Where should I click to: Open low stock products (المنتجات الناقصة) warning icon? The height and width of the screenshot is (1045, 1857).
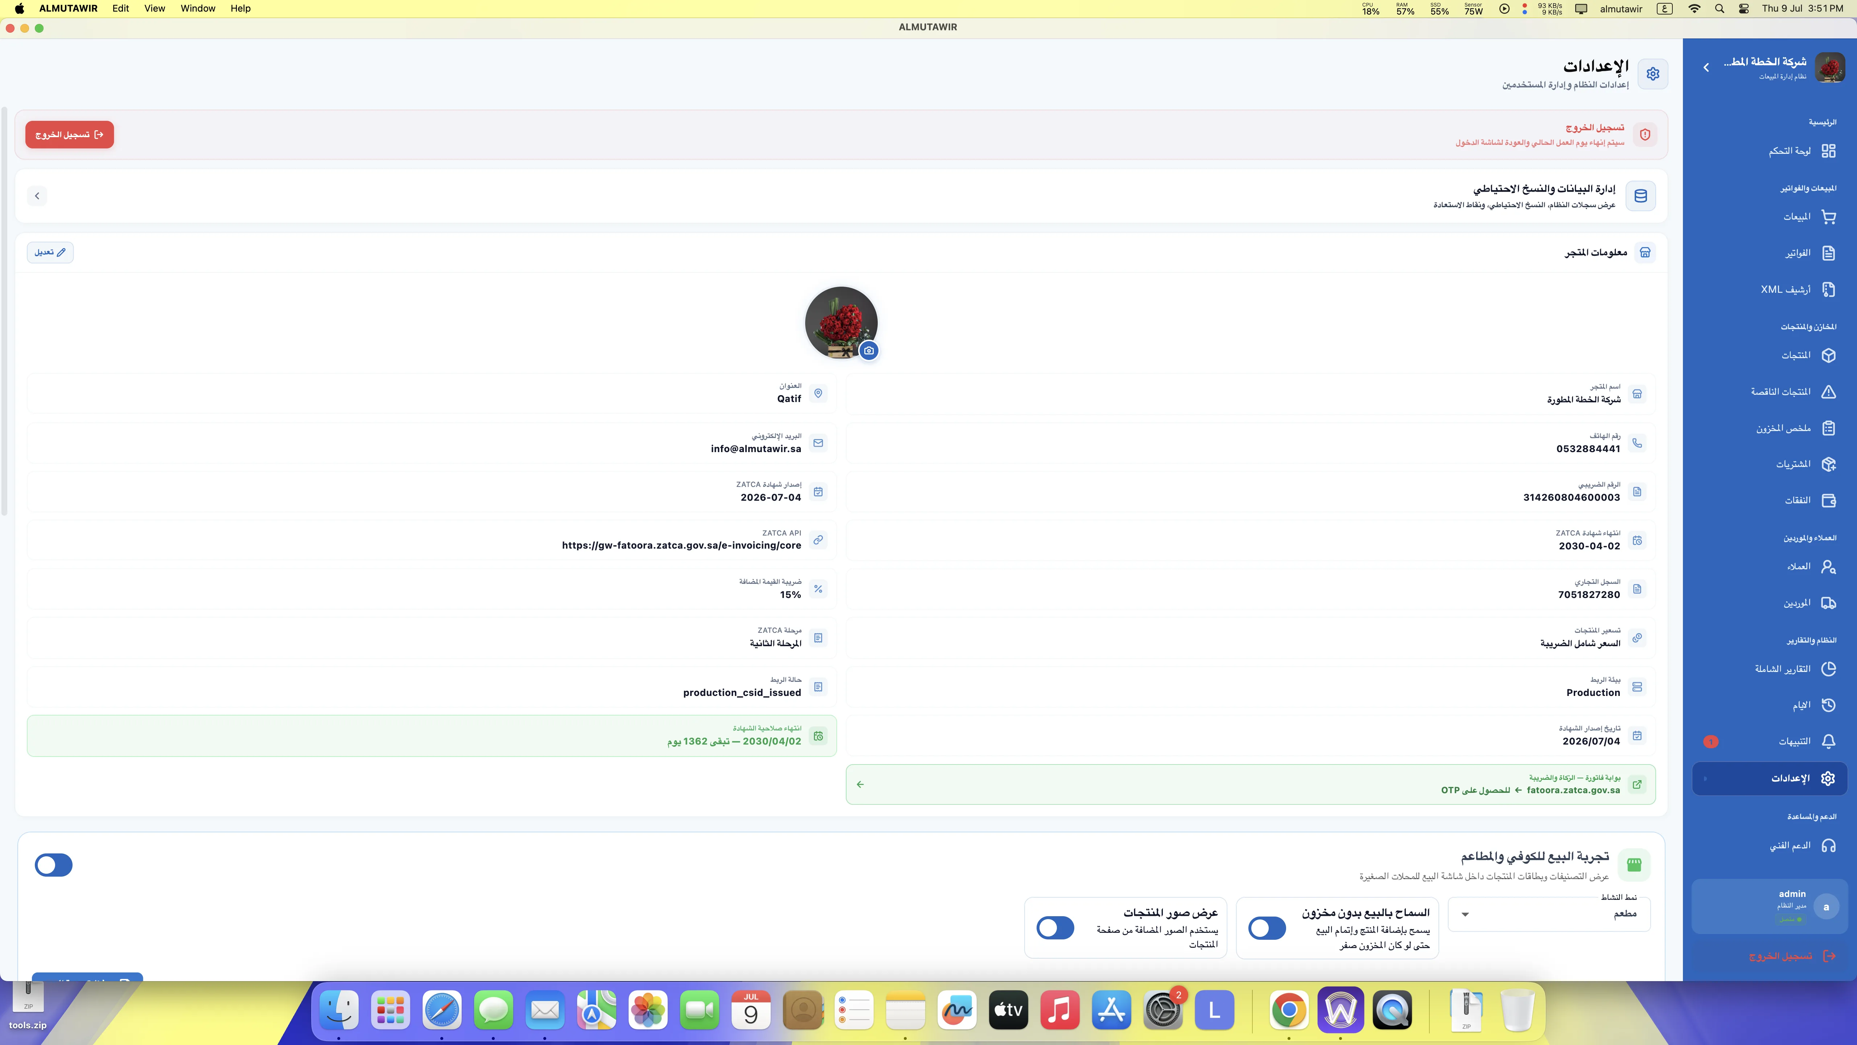(1828, 392)
